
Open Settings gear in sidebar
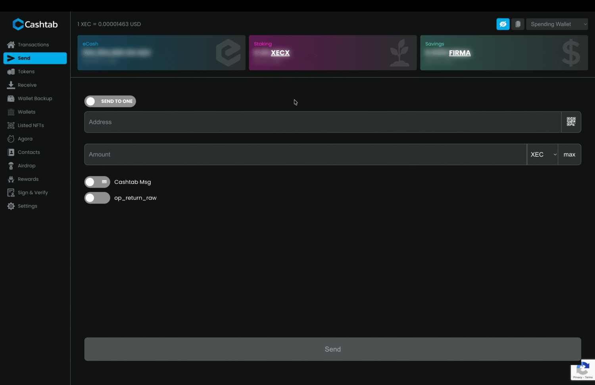(11, 206)
